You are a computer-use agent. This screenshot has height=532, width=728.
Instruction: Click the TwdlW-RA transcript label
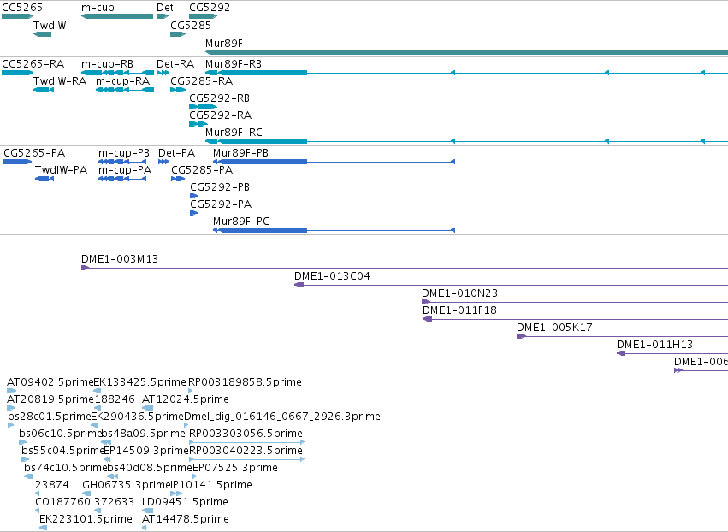point(60,81)
